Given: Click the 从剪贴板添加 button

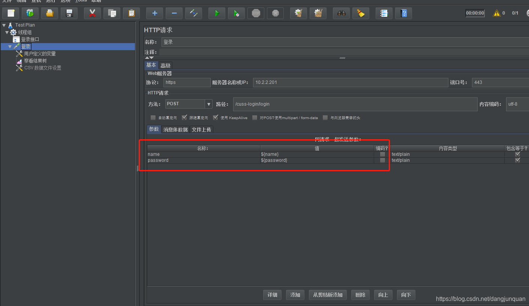Looking at the screenshot, I should tap(328, 295).
